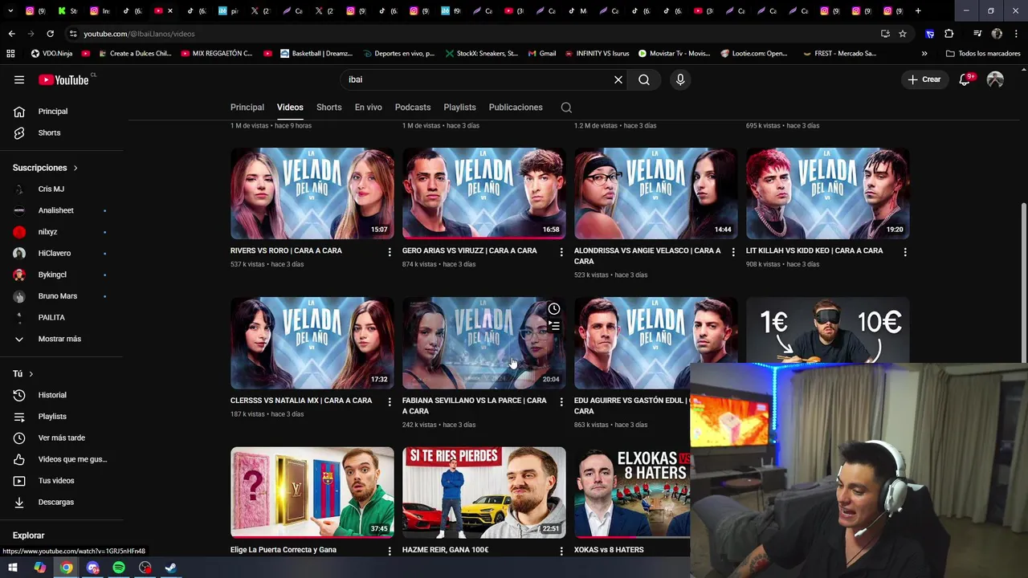Screen dimensions: 1028x578
Task: Open options menu for Clersss vs Natalia MX
Action: 390,401
